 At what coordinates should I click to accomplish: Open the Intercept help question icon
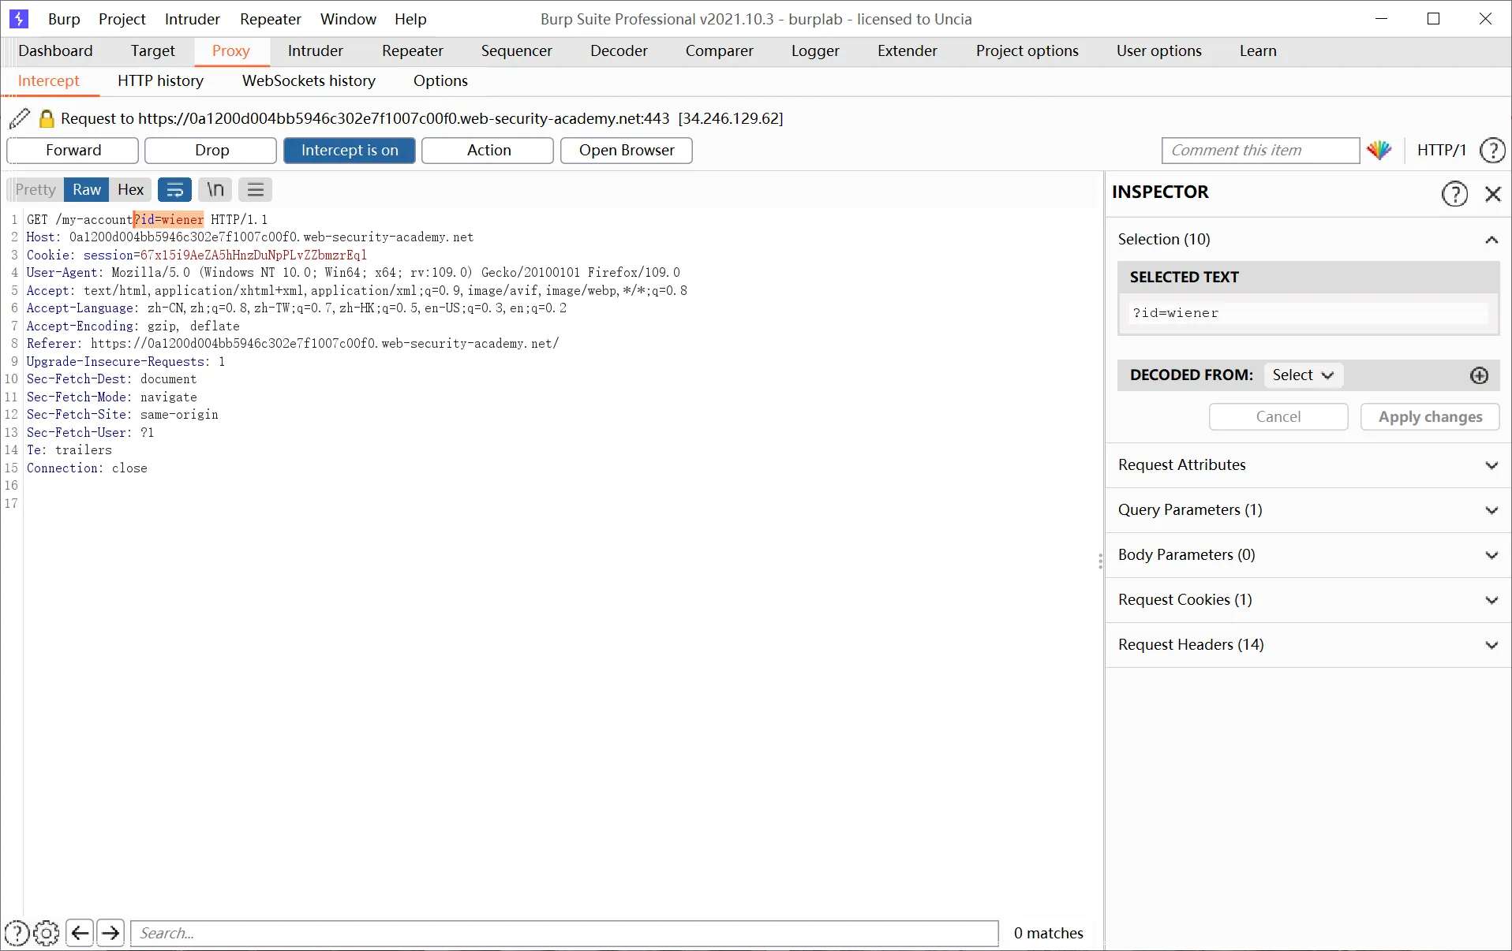(1492, 150)
